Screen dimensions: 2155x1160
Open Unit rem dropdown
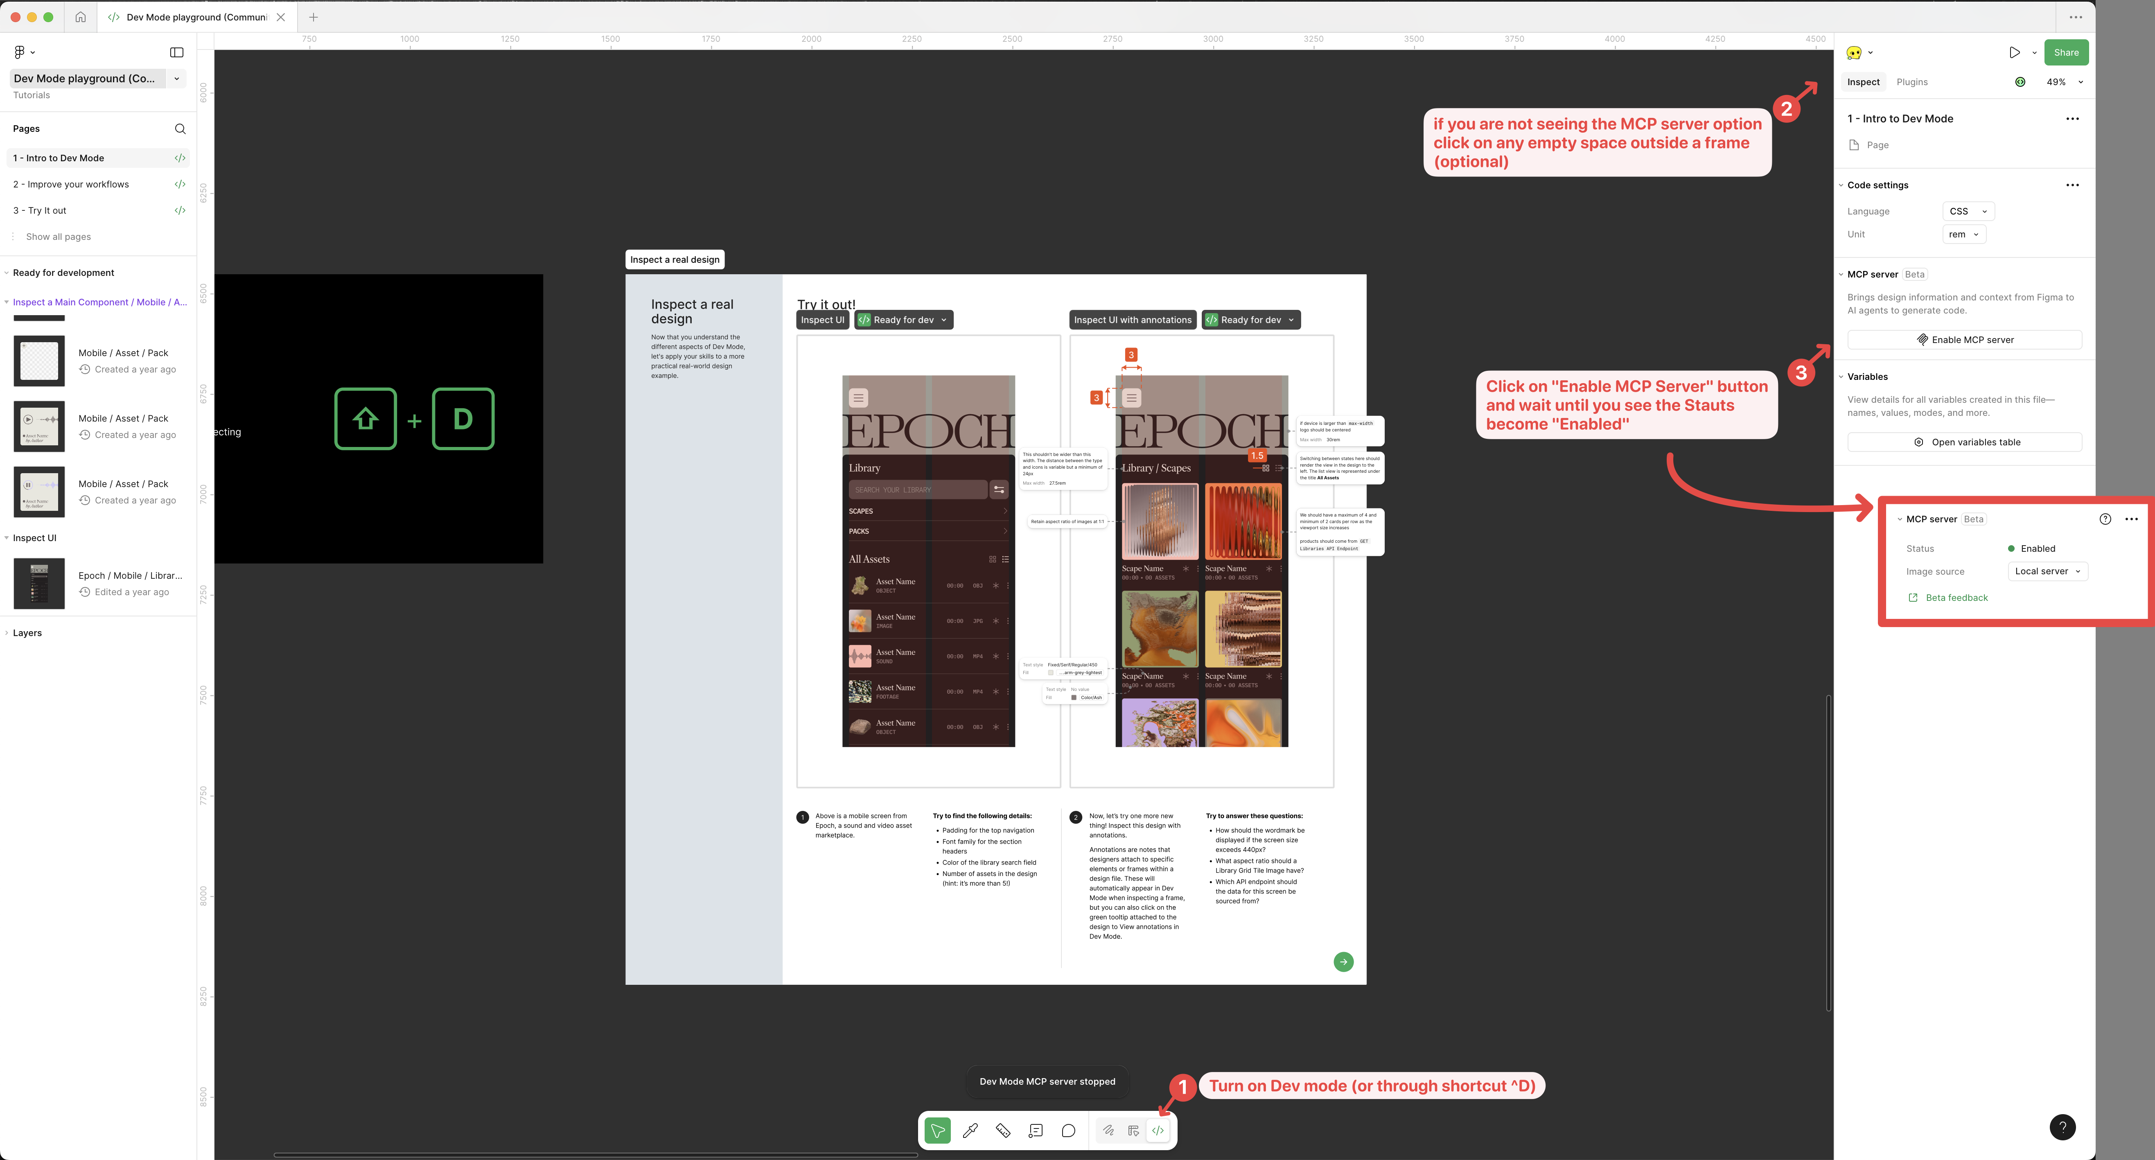point(1963,235)
